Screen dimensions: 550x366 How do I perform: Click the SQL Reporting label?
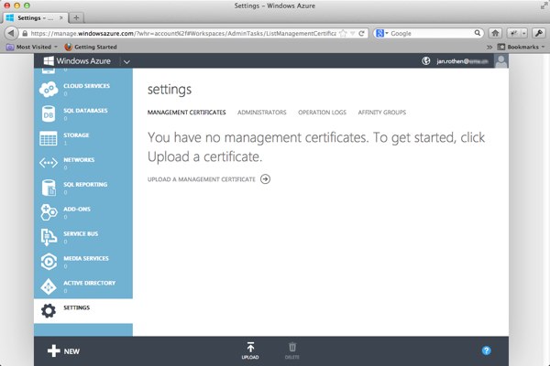tap(85, 184)
